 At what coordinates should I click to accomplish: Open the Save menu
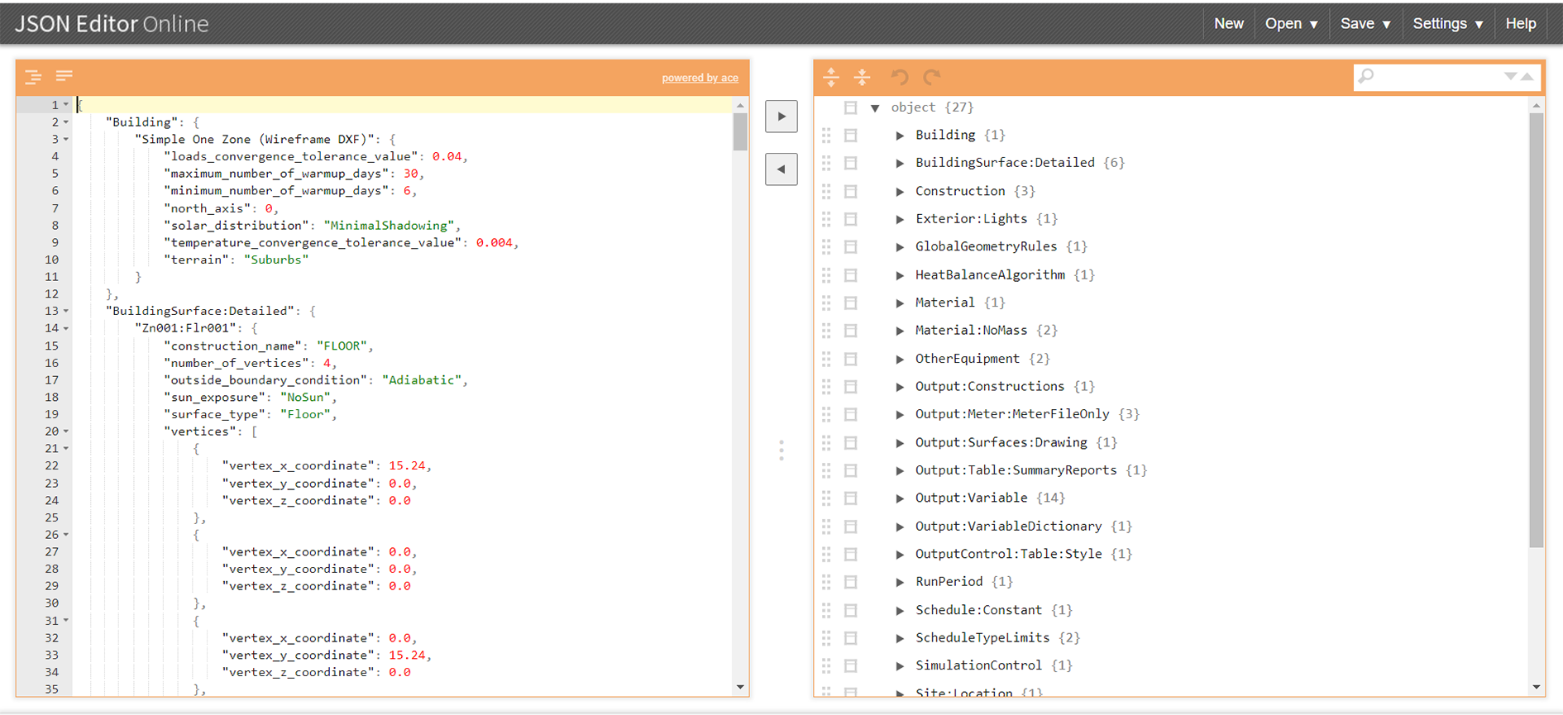[x=1365, y=24]
